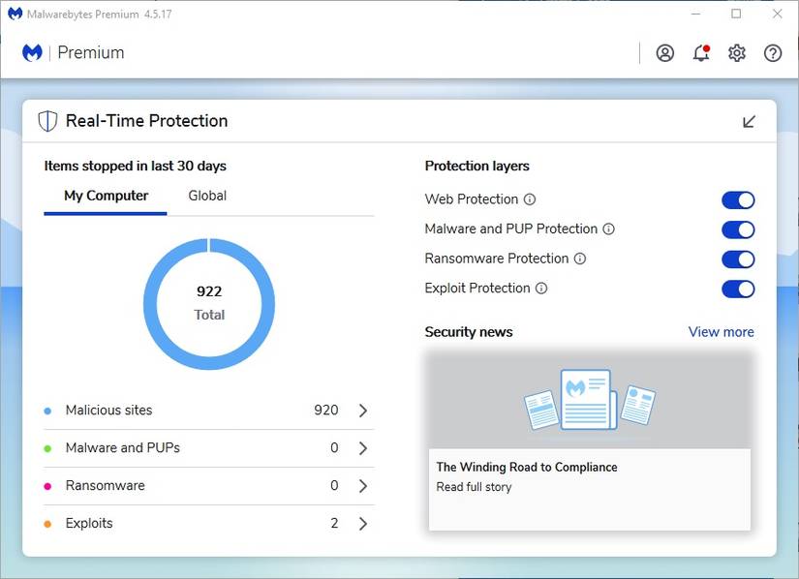This screenshot has height=579, width=799.
Task: Click the View more link
Action: click(x=721, y=332)
